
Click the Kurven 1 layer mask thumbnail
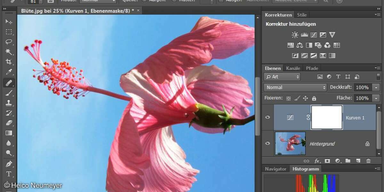[x=327, y=117]
